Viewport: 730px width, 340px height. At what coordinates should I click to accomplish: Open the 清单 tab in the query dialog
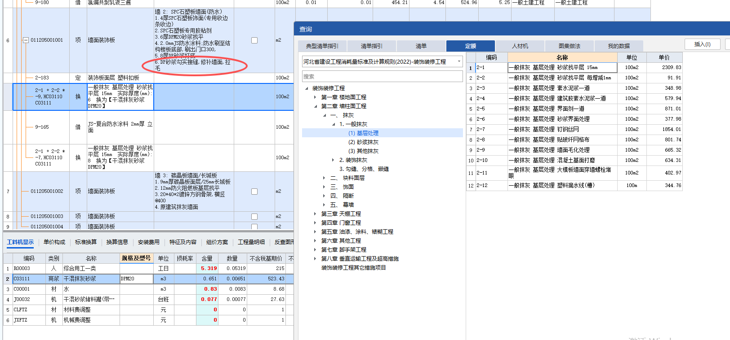pyautogui.click(x=421, y=46)
